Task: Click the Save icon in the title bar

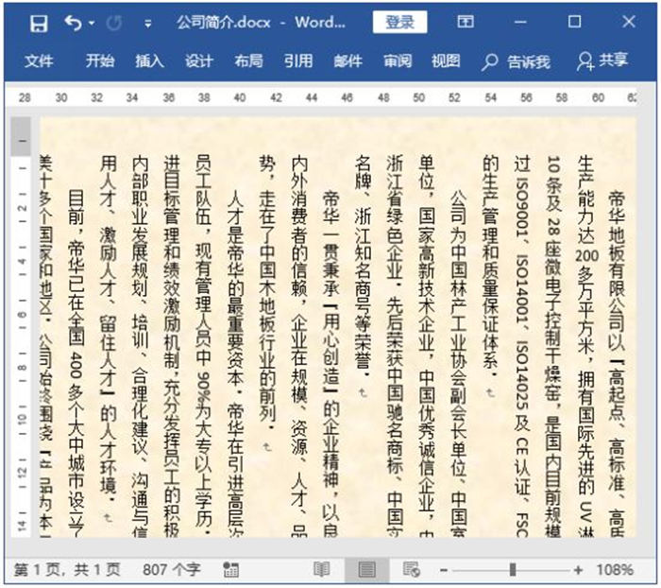Action: click(x=39, y=23)
